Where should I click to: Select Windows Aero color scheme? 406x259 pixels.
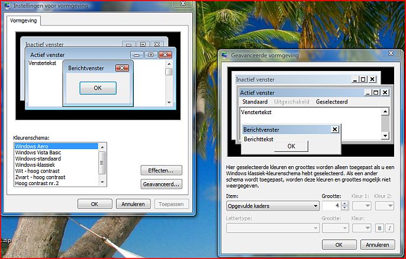click(56, 146)
